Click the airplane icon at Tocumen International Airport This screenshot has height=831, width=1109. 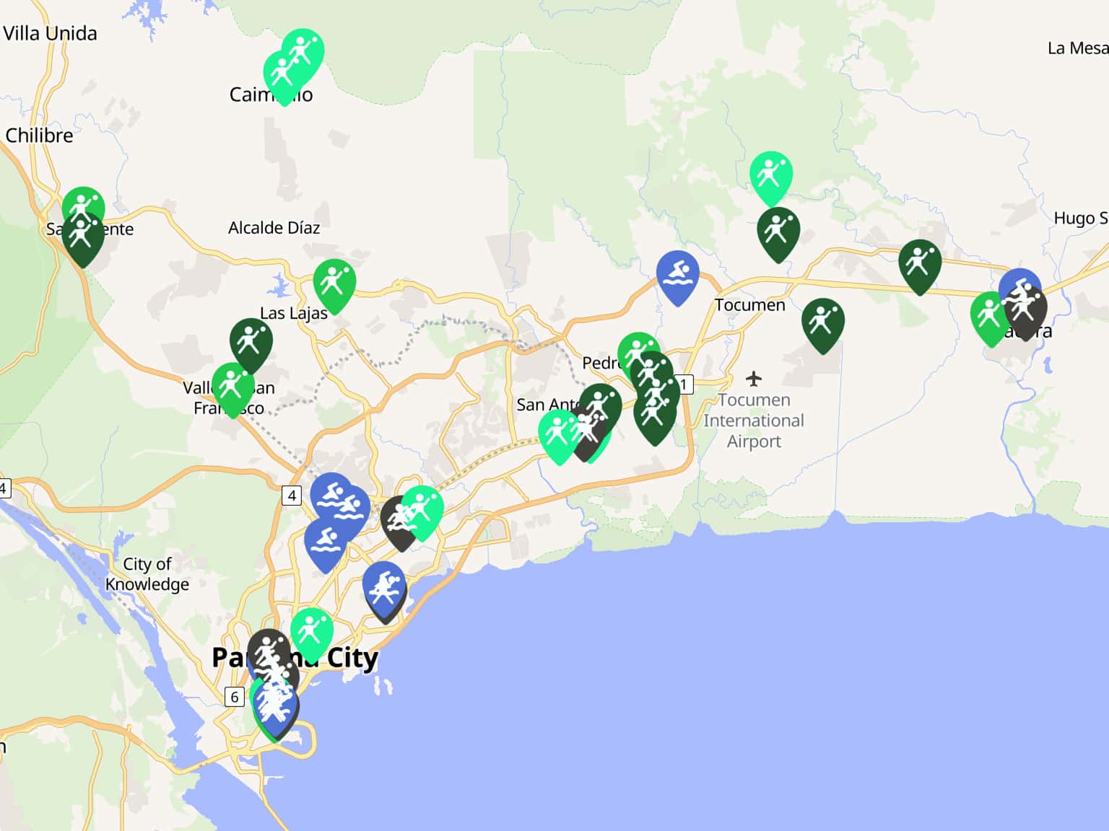(x=754, y=379)
